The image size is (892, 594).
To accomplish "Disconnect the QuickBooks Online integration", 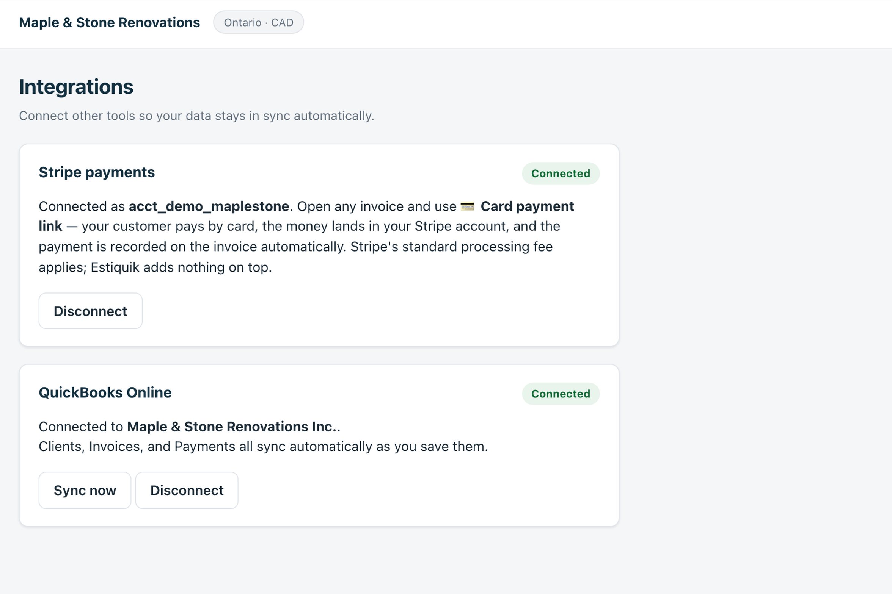I will (x=187, y=490).
